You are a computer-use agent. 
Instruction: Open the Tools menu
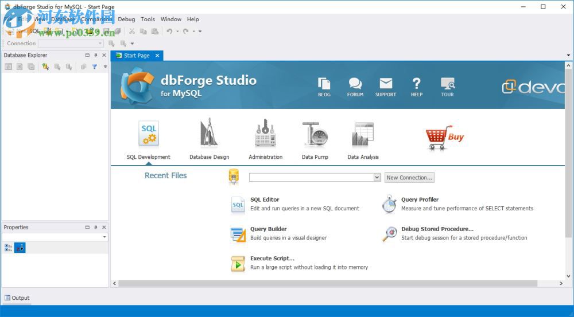click(148, 19)
